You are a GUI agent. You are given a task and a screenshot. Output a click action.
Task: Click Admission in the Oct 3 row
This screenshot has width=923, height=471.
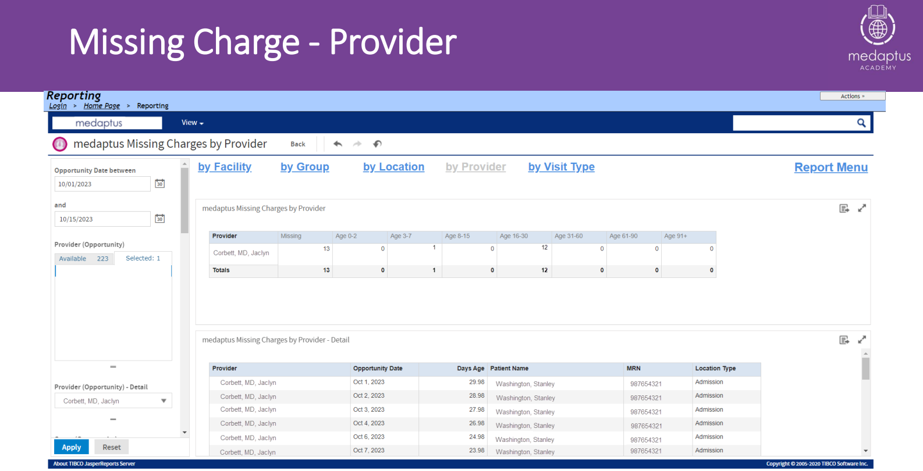click(x=709, y=409)
